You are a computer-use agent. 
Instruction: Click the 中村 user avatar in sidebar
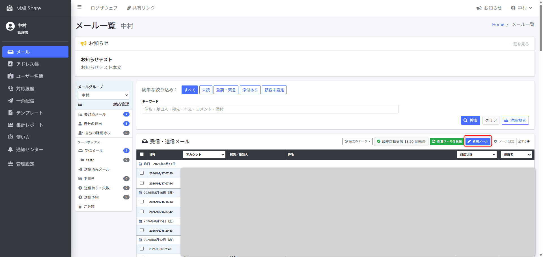coord(10,26)
